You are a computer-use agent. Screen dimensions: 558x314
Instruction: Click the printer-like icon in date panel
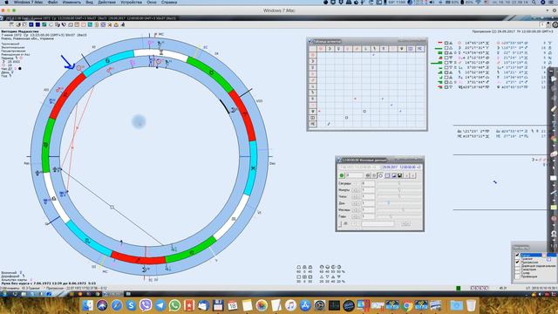(x=368, y=175)
